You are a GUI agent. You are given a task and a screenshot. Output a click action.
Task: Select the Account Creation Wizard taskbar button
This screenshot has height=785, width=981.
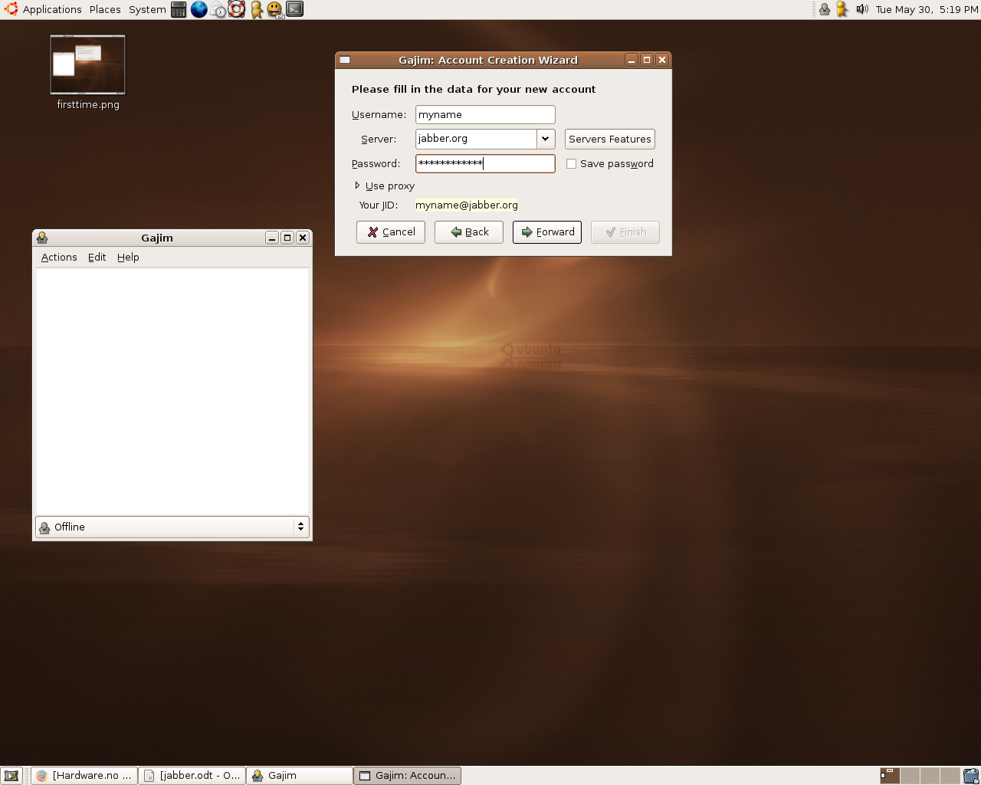pos(407,776)
